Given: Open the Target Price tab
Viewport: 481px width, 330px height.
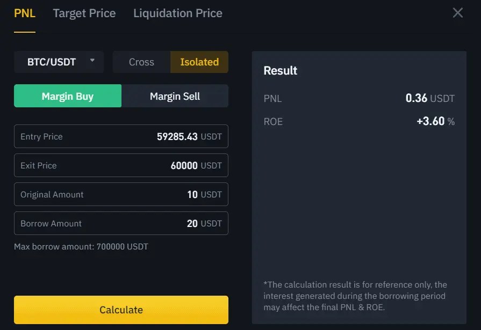Looking at the screenshot, I should pos(84,13).
